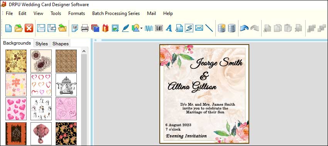This screenshot has width=328, height=146.
Task: Select the dashed-box S signature tool
Action: tap(189, 28)
